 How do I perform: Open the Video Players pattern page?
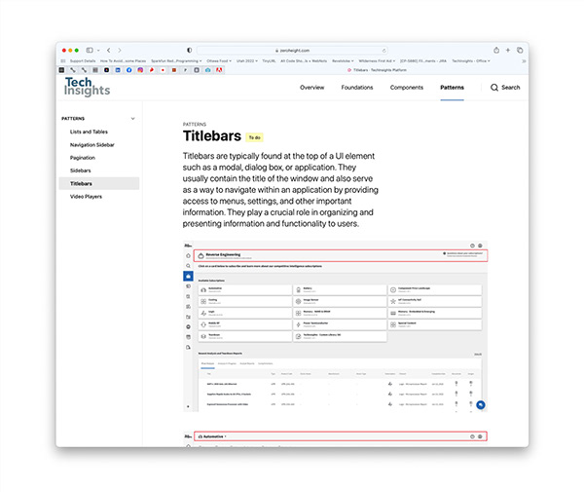point(86,196)
